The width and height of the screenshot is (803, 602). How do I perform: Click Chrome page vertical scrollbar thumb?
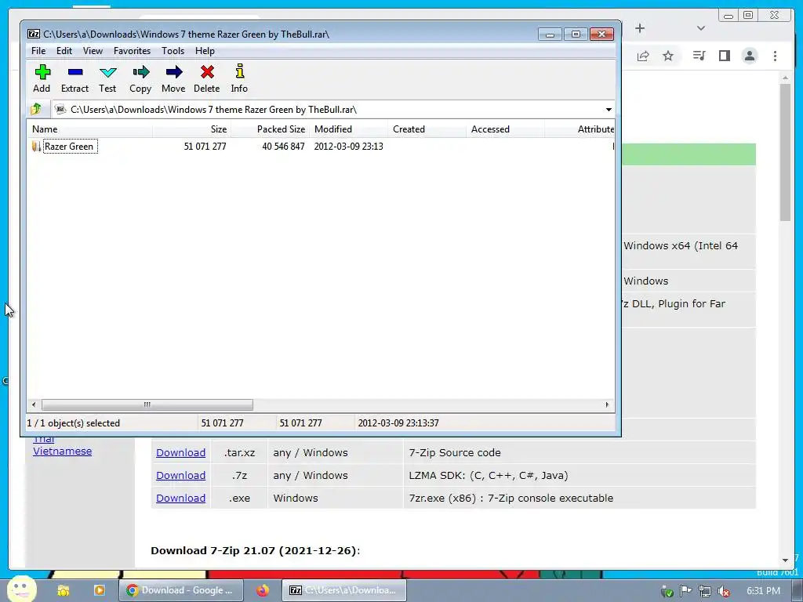click(x=785, y=152)
